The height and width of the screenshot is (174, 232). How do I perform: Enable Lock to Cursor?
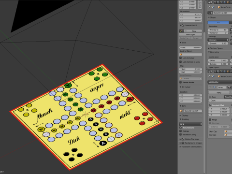pos(181,58)
